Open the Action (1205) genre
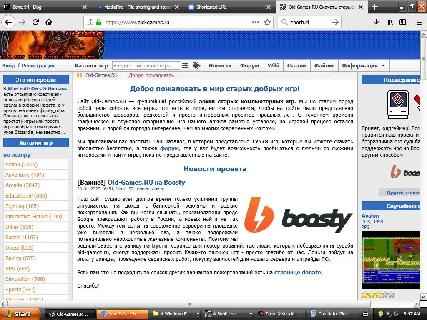 click(x=22, y=164)
